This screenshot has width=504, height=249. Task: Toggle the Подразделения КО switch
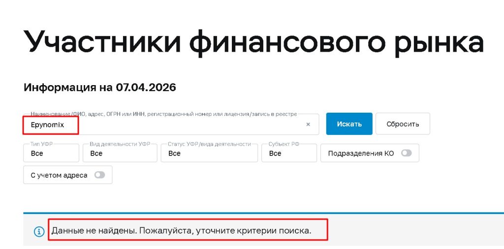406,153
